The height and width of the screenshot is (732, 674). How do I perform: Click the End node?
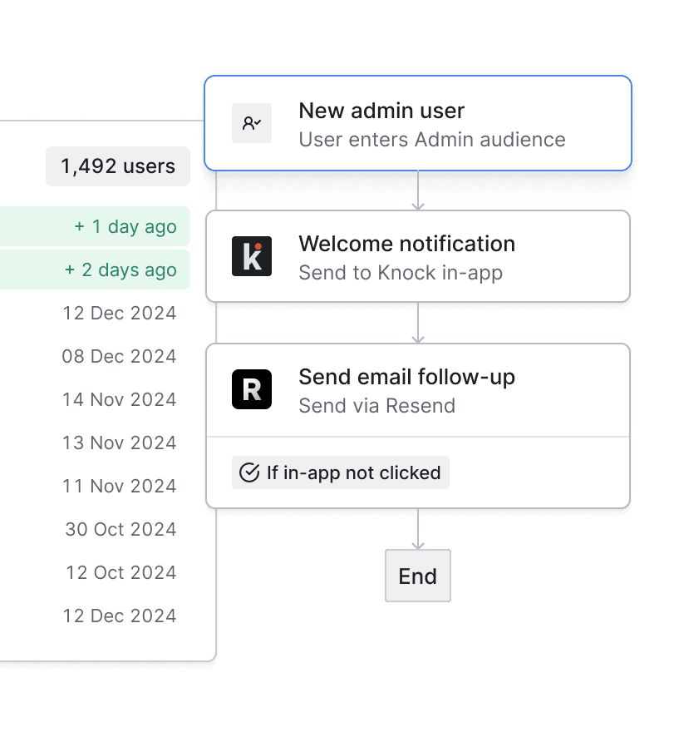(417, 576)
